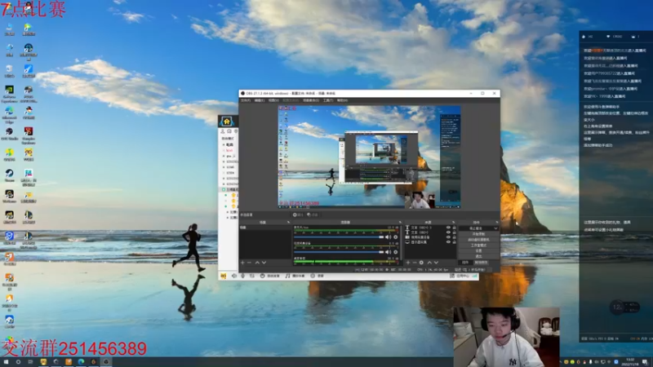Viewport: 653px width, 367px height.
Task: Click 应用中心 in bottom toolbar
Action: tap(460, 276)
